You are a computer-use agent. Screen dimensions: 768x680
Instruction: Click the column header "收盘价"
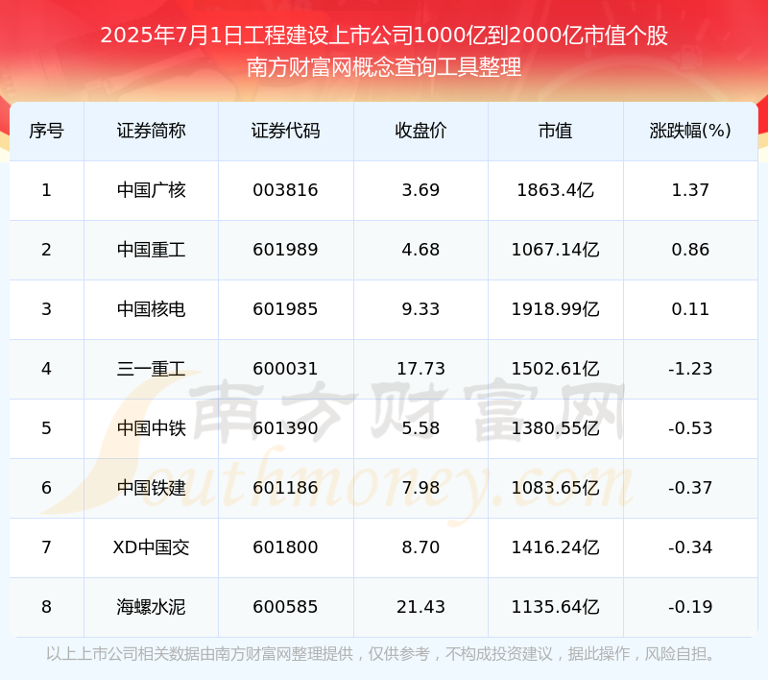tap(420, 131)
